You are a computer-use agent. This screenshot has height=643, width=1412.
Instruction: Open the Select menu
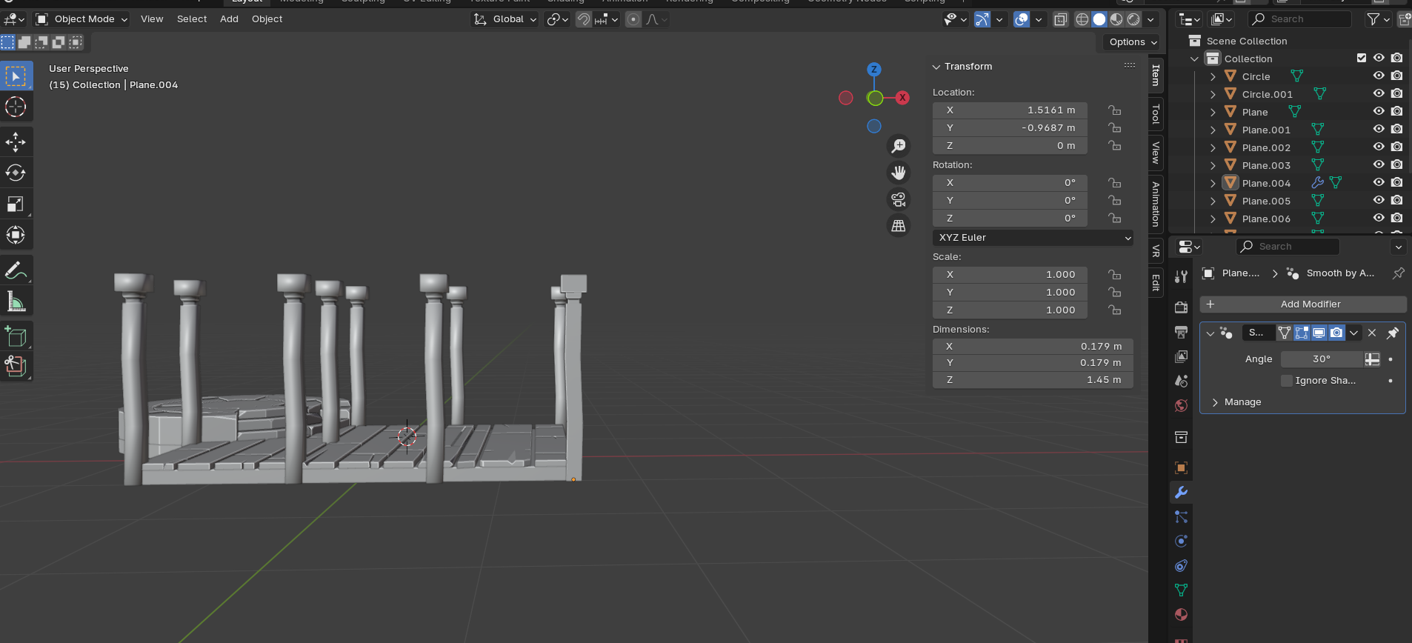192,19
